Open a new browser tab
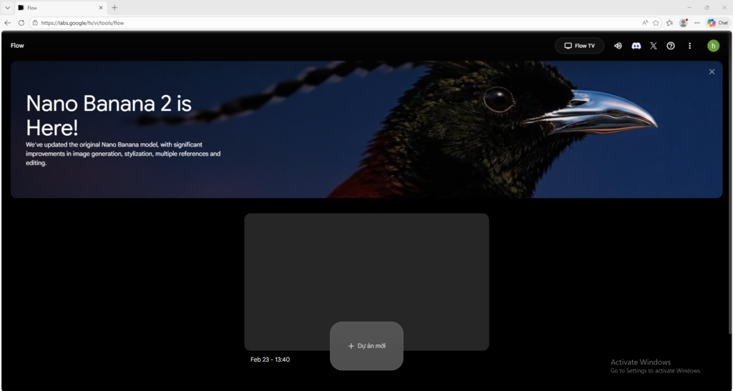This screenshot has height=391, width=733. point(115,7)
